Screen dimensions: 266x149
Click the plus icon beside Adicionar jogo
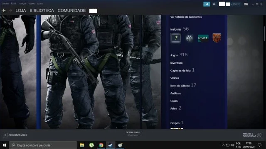pyautogui.click(x=5, y=135)
